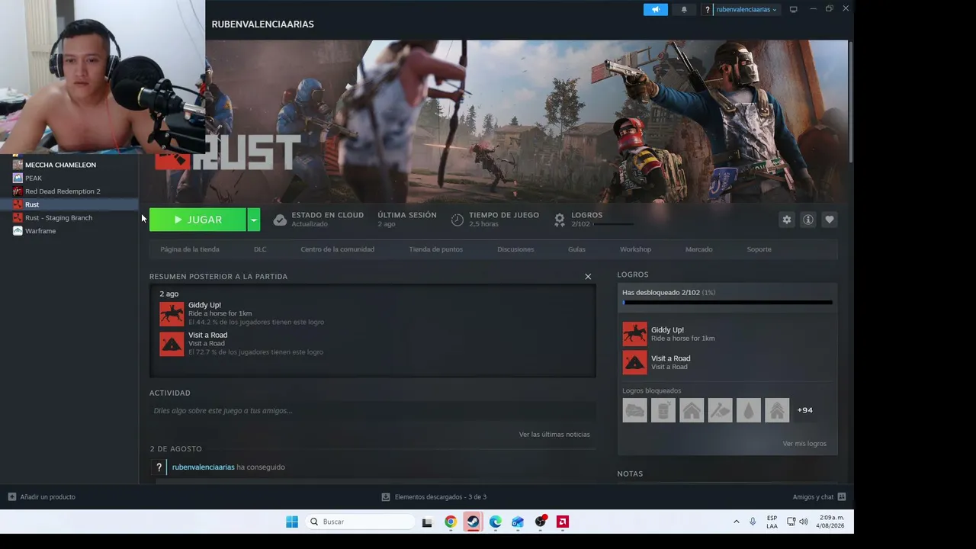Click the small Logros progress bar under 2/102
The height and width of the screenshot is (549, 976).
(613, 224)
